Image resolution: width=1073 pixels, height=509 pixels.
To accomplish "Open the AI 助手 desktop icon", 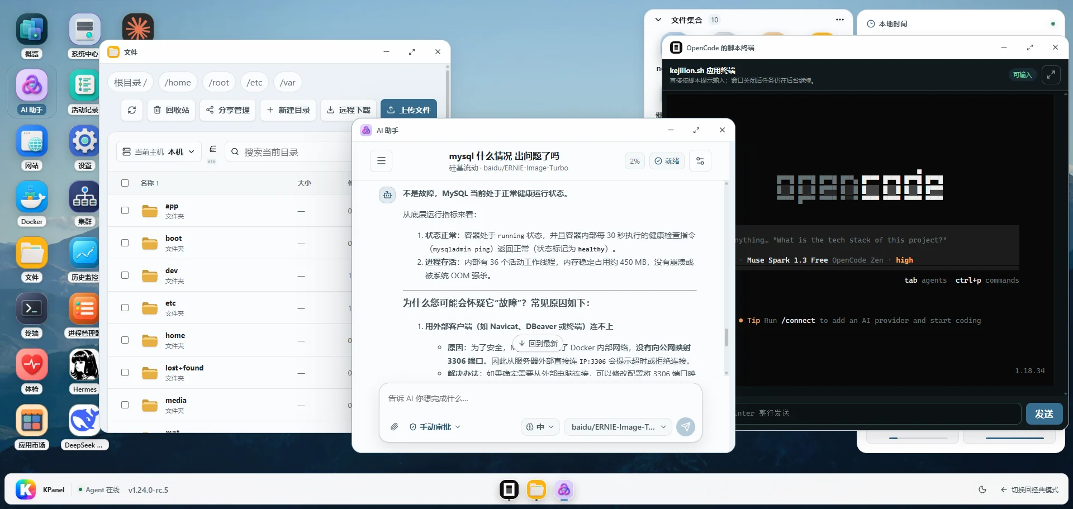I will click(32, 91).
